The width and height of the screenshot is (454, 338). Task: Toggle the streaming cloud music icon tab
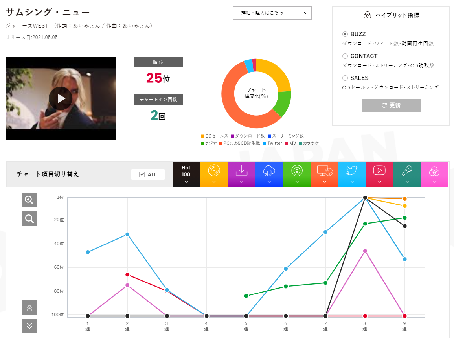coord(269,174)
